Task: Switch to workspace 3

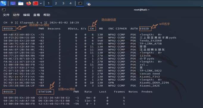Action: click(x=63, y=3)
